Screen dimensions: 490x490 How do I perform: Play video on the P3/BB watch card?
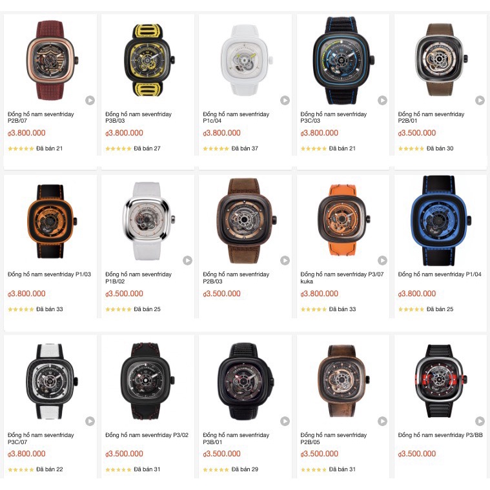tap(480, 421)
